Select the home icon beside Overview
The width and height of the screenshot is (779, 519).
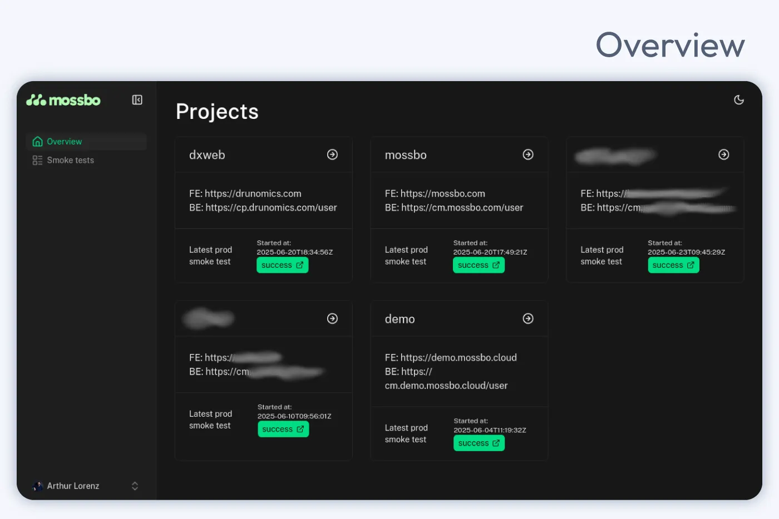pyautogui.click(x=37, y=141)
